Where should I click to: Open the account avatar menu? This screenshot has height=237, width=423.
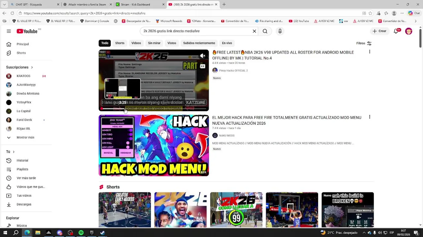click(x=409, y=31)
